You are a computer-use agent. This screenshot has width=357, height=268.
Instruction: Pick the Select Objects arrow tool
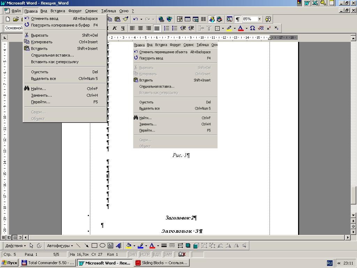point(31,245)
